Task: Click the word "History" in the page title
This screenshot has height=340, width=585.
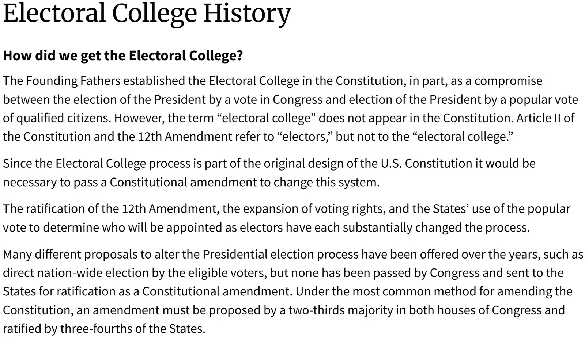Action: coord(247,13)
